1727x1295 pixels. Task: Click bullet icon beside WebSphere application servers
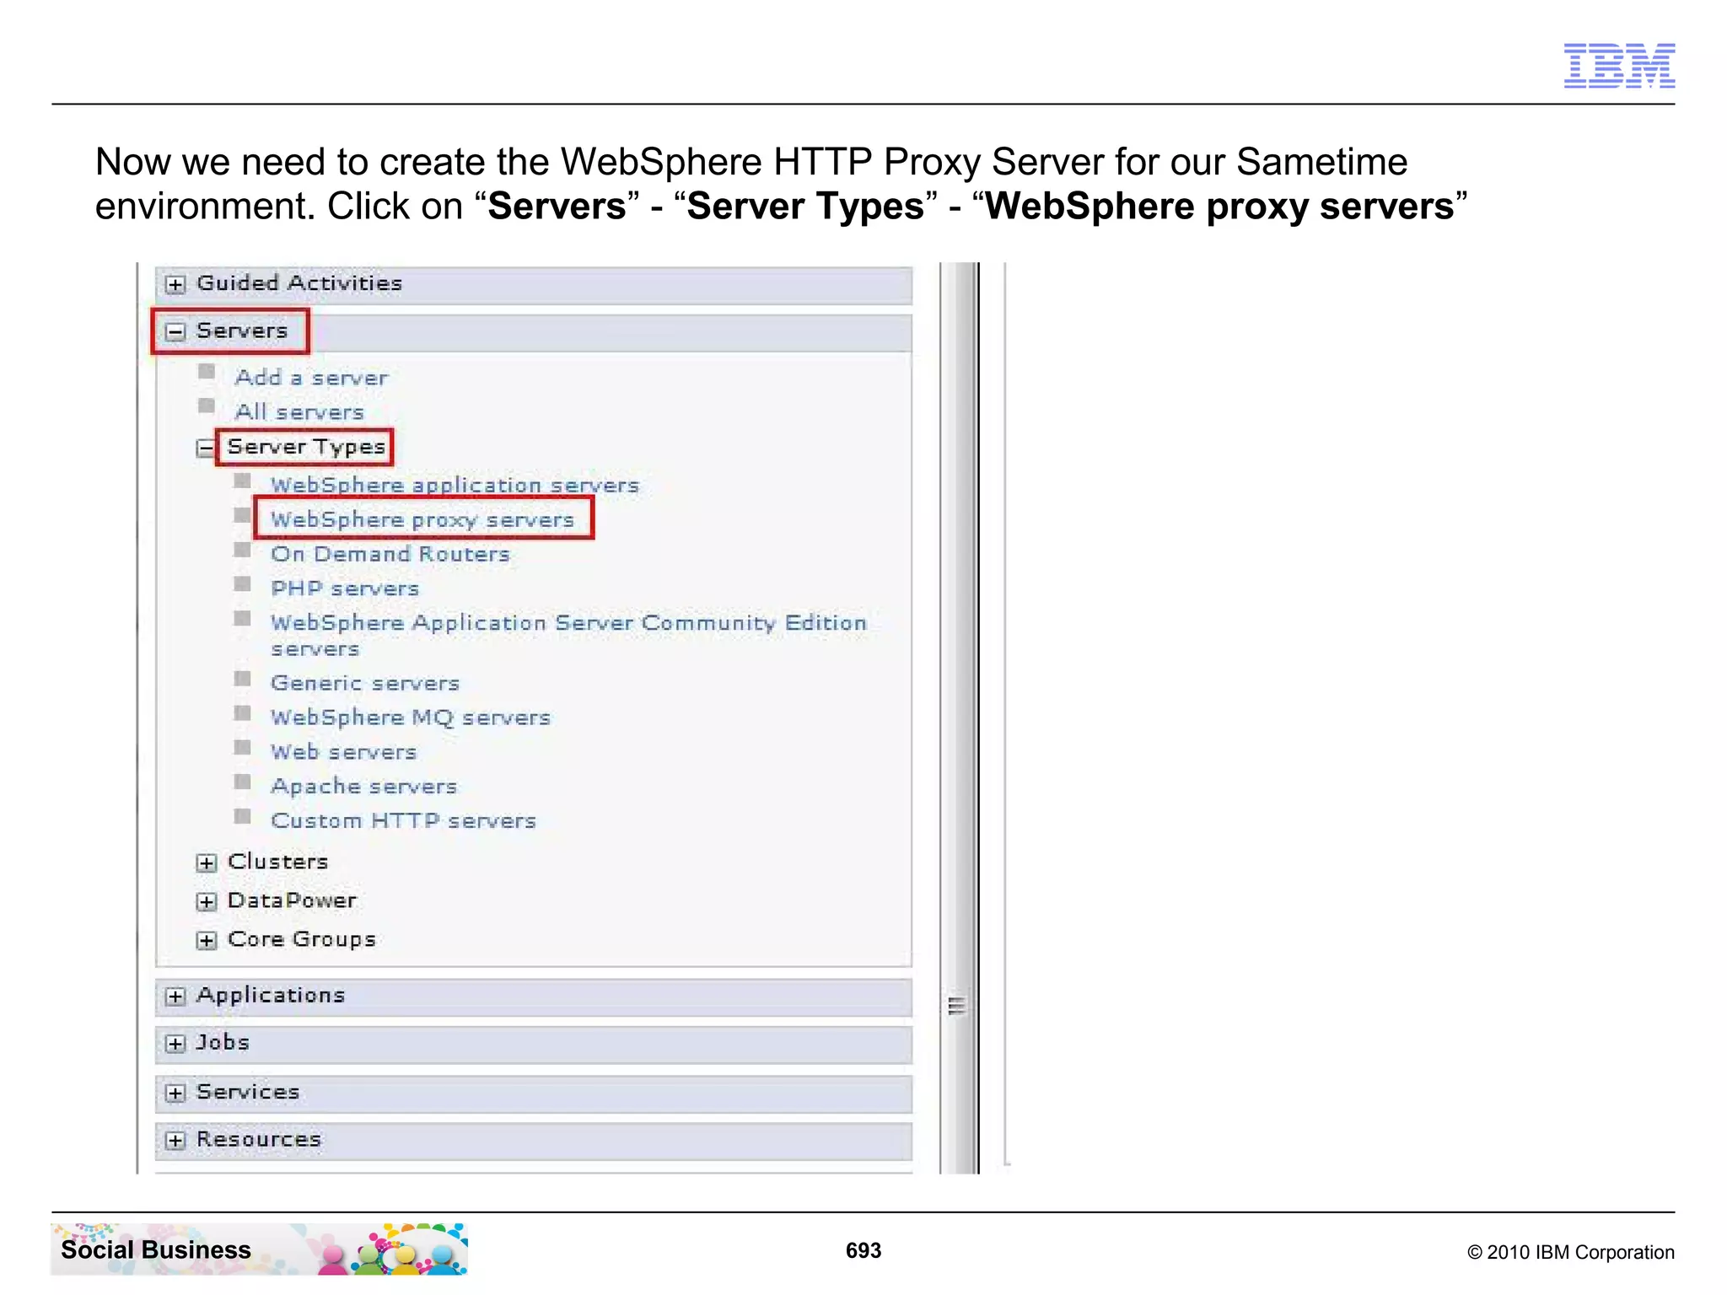[243, 481]
